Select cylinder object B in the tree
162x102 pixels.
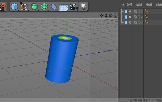[130, 17]
